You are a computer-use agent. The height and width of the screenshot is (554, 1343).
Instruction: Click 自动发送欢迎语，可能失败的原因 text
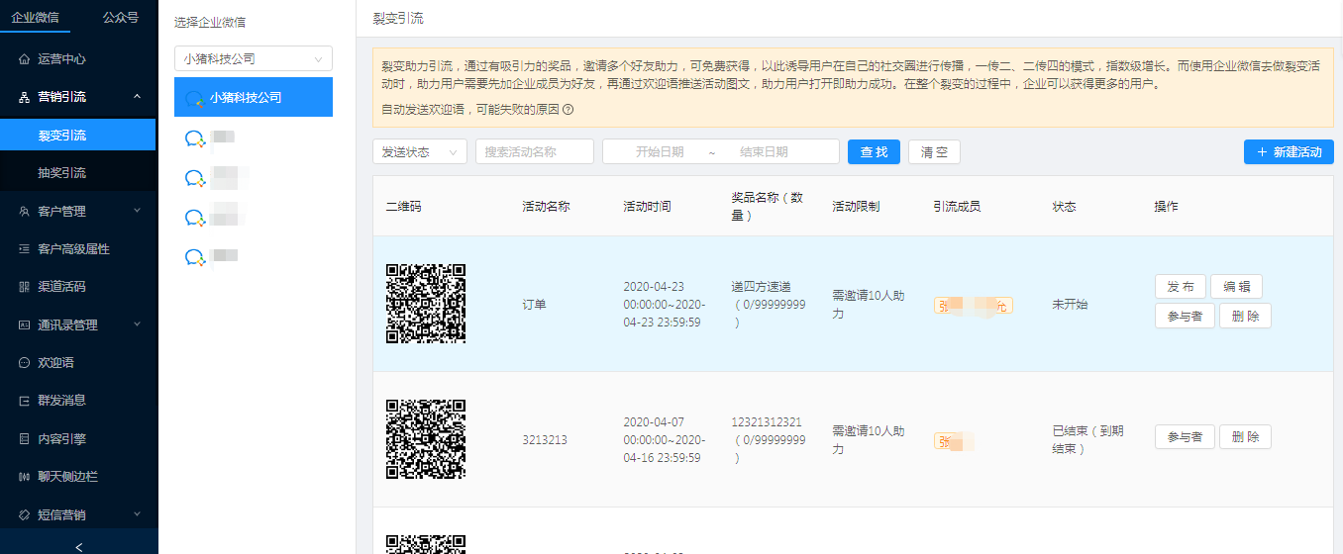point(470,109)
